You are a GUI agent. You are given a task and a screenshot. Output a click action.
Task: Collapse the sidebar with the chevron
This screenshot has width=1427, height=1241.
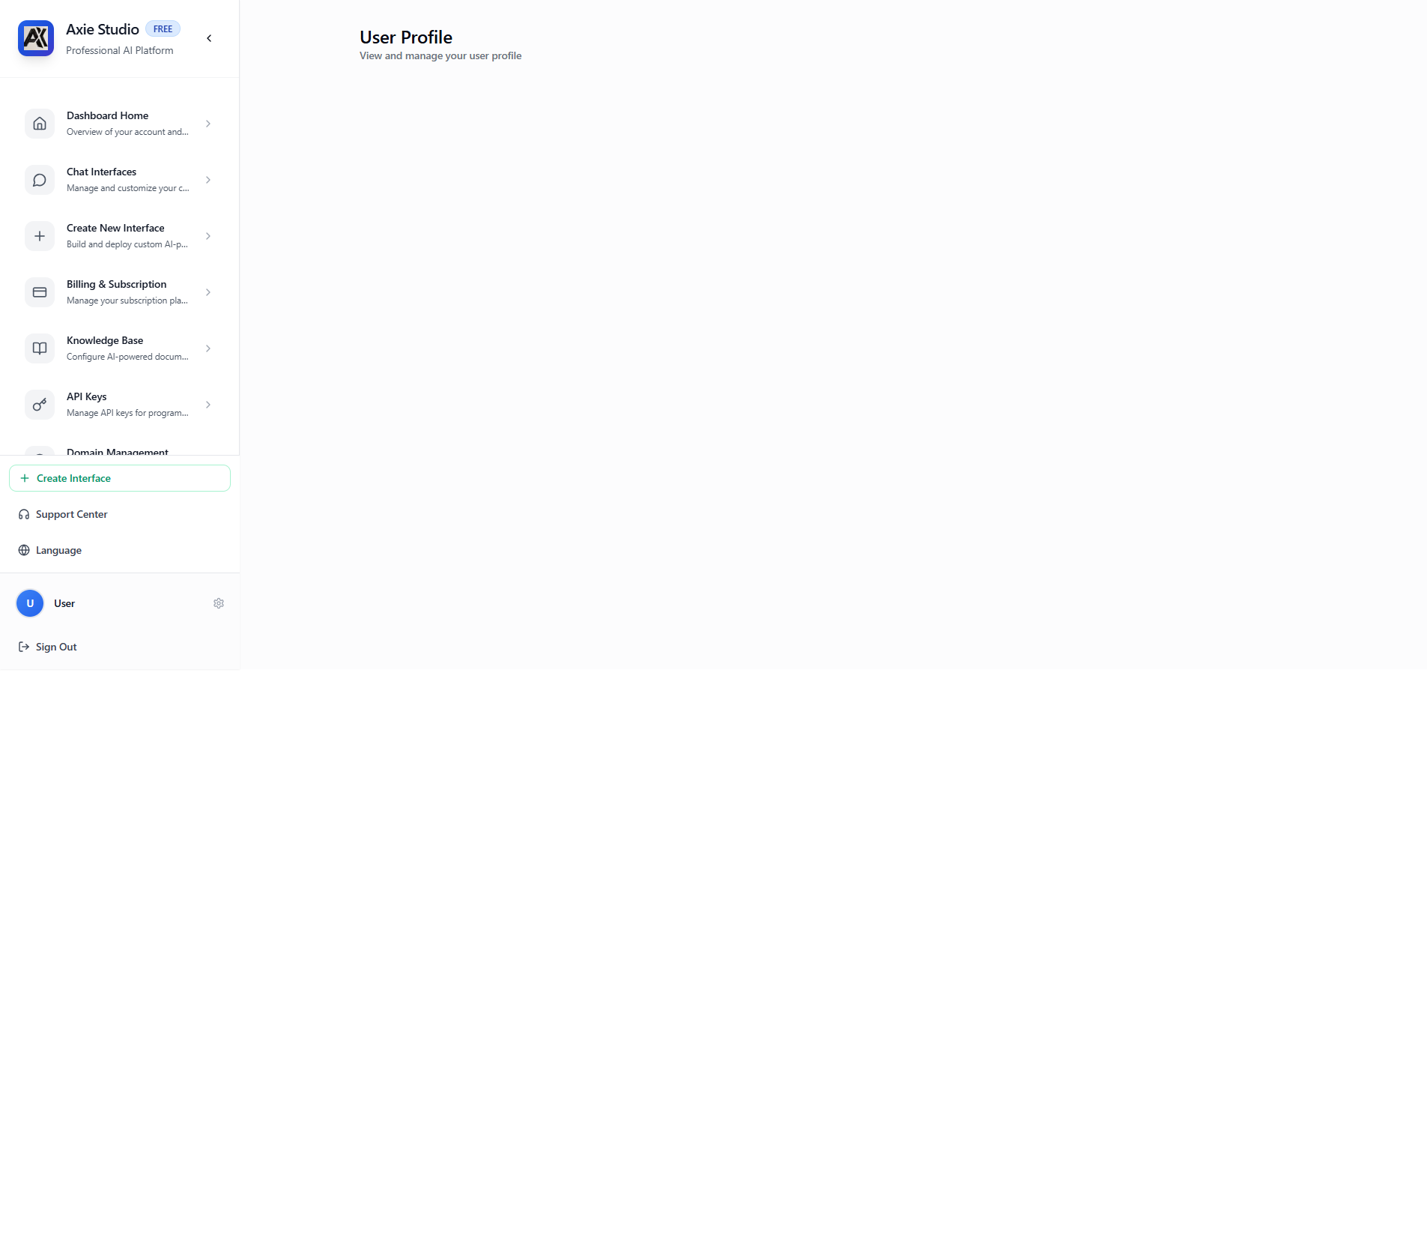pos(209,38)
